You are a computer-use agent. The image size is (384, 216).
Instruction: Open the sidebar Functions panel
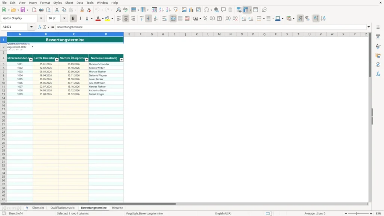378,74
